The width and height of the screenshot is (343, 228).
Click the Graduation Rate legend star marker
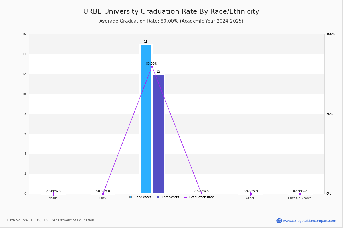tap(185, 197)
